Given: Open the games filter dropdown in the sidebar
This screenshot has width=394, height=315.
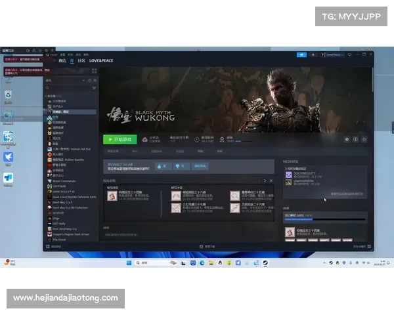Looking at the screenshot, I should [65, 80].
